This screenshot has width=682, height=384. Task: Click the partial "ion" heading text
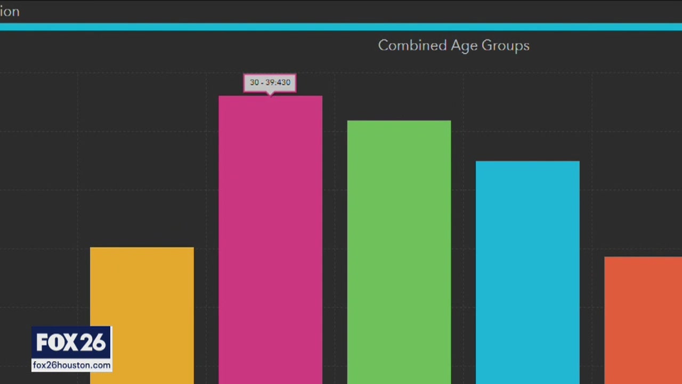[10, 11]
